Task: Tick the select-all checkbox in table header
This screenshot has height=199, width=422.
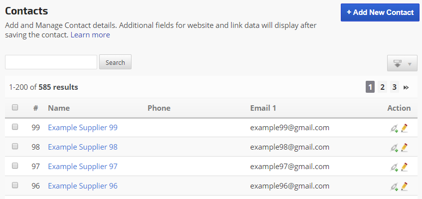Action: (15, 107)
